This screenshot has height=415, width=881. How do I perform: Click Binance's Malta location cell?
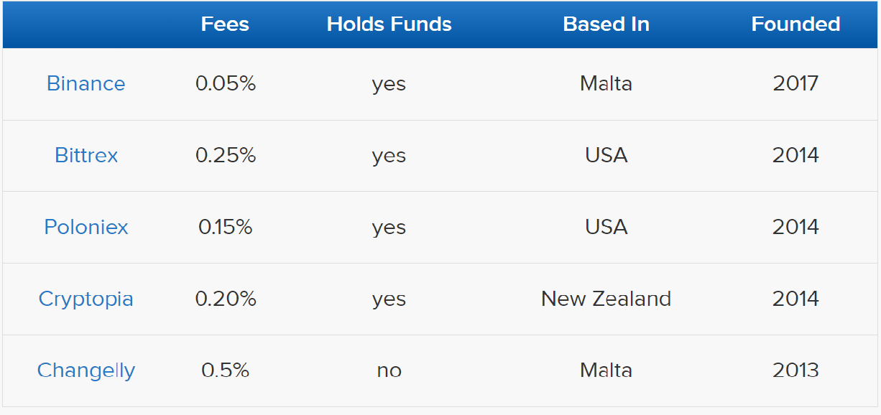point(606,84)
